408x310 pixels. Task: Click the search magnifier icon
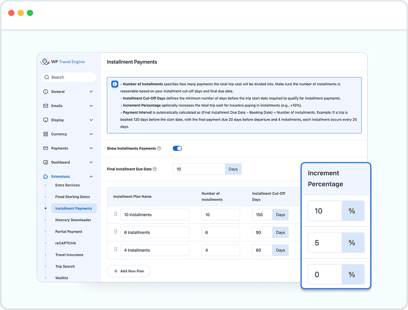click(x=46, y=78)
